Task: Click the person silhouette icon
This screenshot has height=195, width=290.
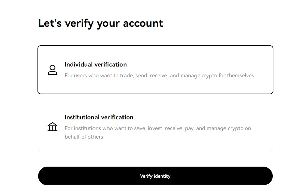Action: (x=53, y=70)
